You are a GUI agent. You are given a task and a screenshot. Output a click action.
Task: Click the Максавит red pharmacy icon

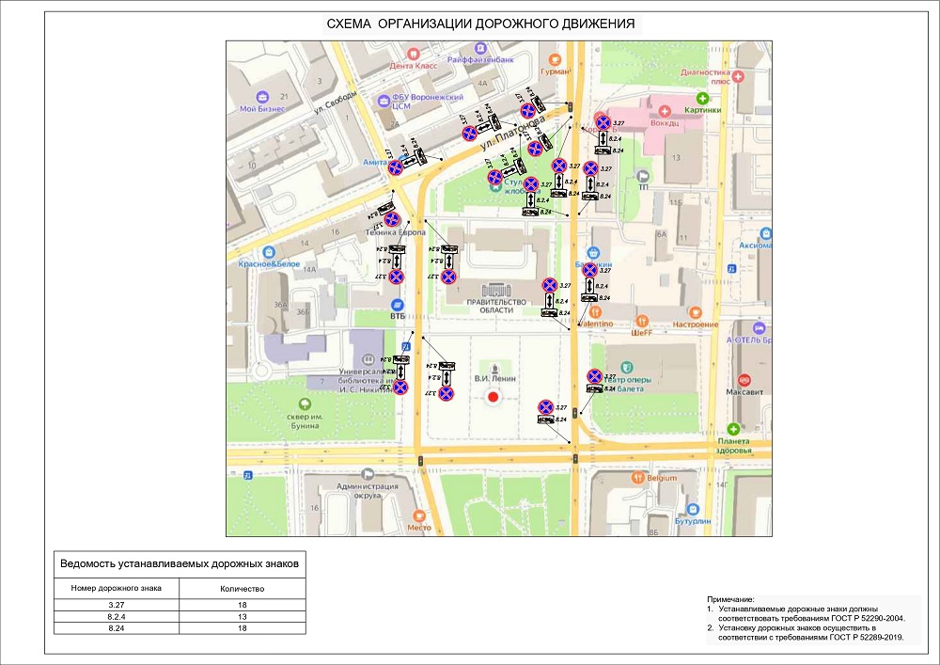pos(744,378)
